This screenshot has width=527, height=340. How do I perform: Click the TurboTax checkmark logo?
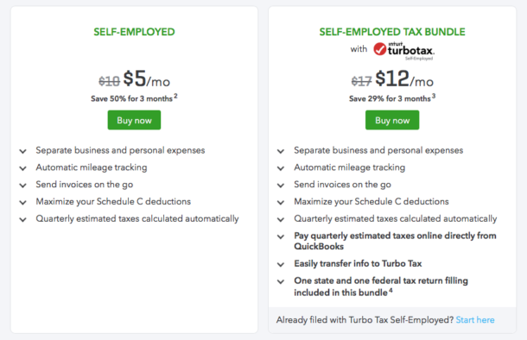(x=380, y=49)
